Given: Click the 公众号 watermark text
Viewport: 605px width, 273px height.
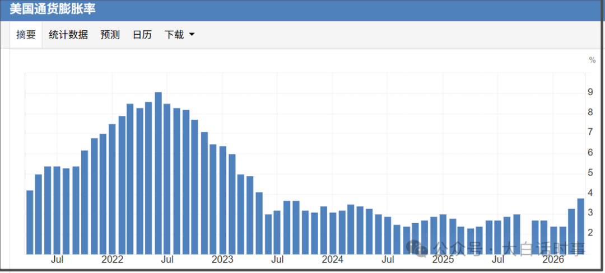Looking at the screenshot, I should (458, 248).
